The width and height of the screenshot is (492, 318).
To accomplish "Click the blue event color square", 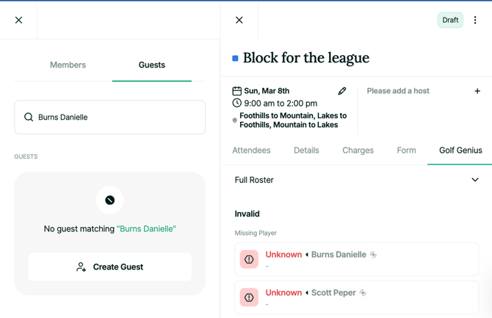I will click(x=235, y=58).
